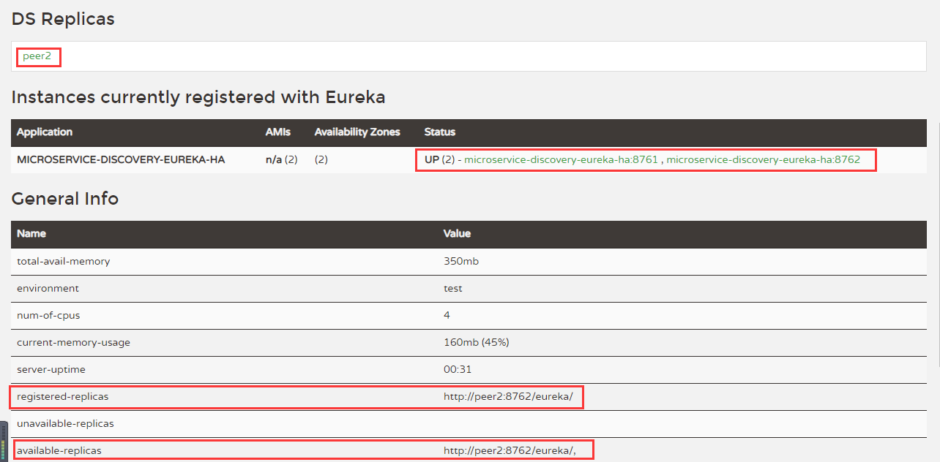
Task: Click the registered-replicas row name
Action: (62, 396)
